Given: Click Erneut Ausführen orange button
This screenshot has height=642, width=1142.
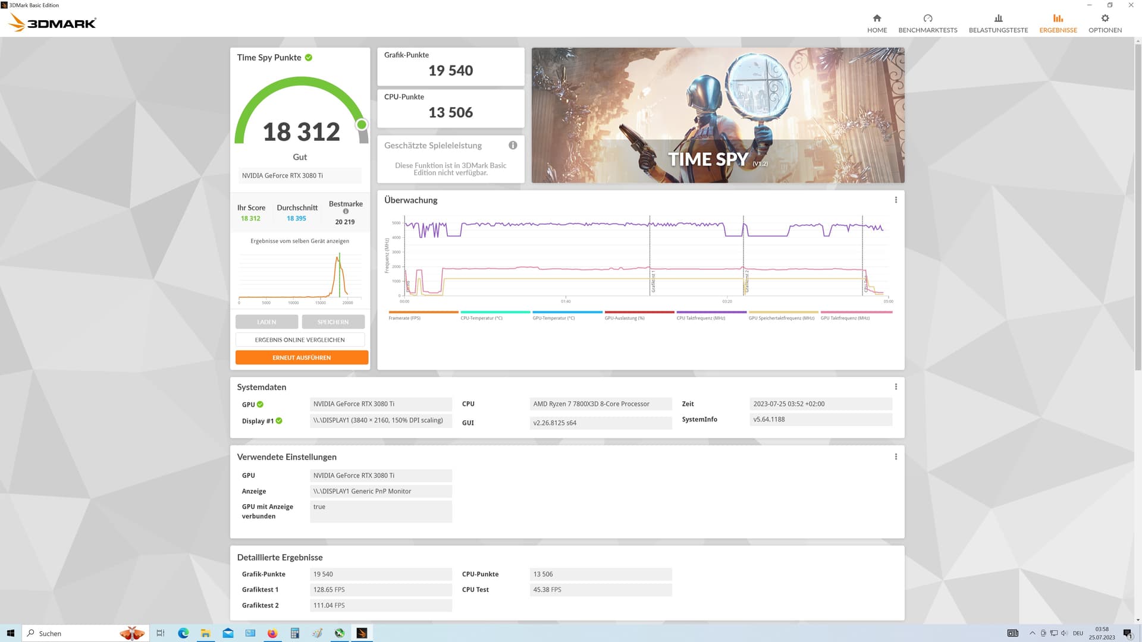Looking at the screenshot, I should 302,357.
